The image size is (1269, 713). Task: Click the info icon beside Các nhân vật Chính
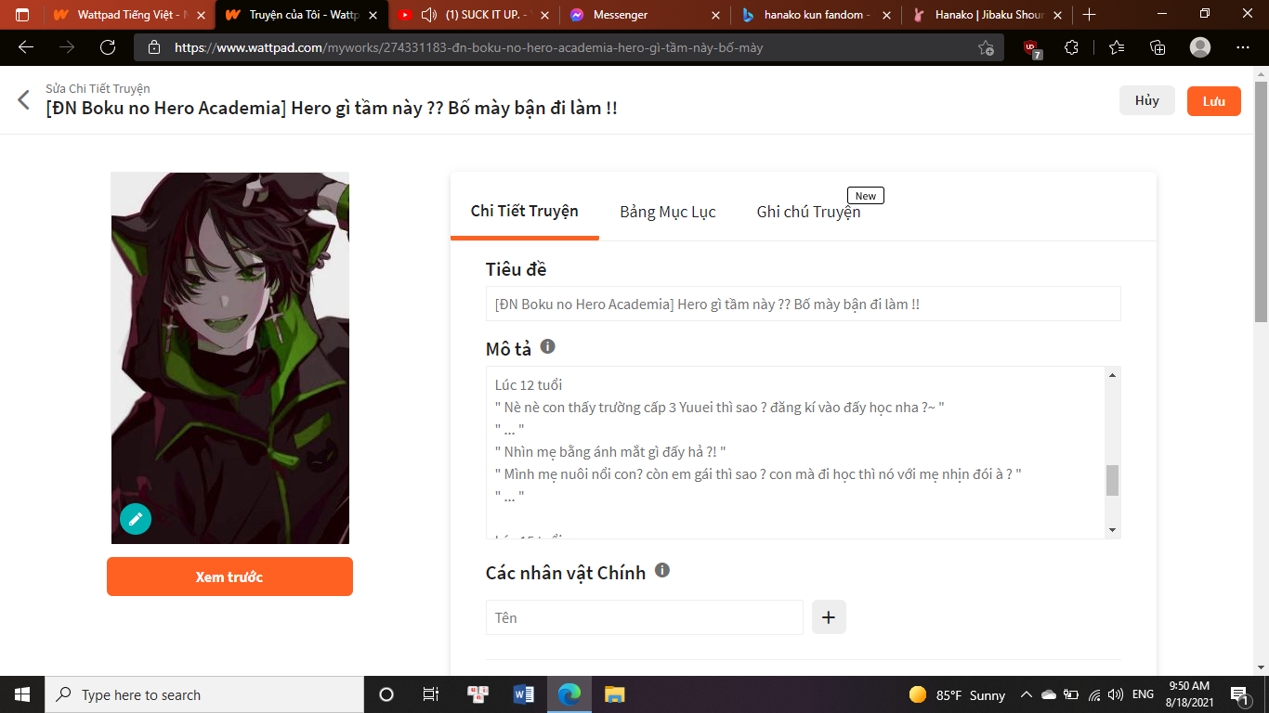pos(662,570)
